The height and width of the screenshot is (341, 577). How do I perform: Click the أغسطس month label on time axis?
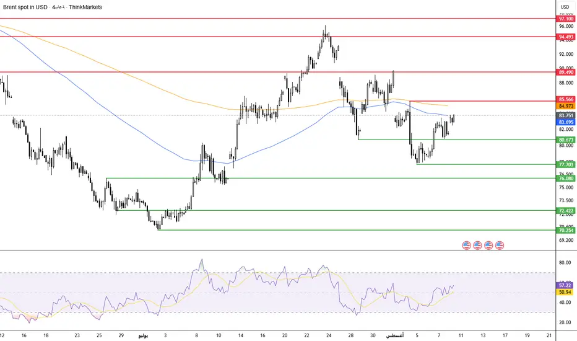point(395,335)
